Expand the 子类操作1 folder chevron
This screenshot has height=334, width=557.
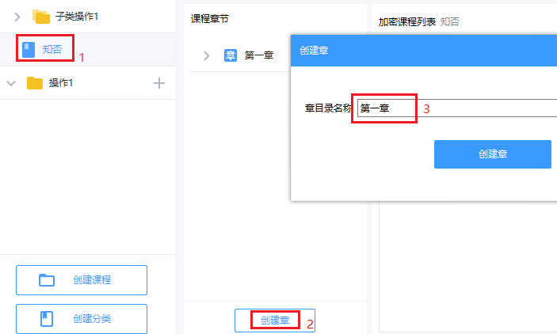(x=17, y=16)
